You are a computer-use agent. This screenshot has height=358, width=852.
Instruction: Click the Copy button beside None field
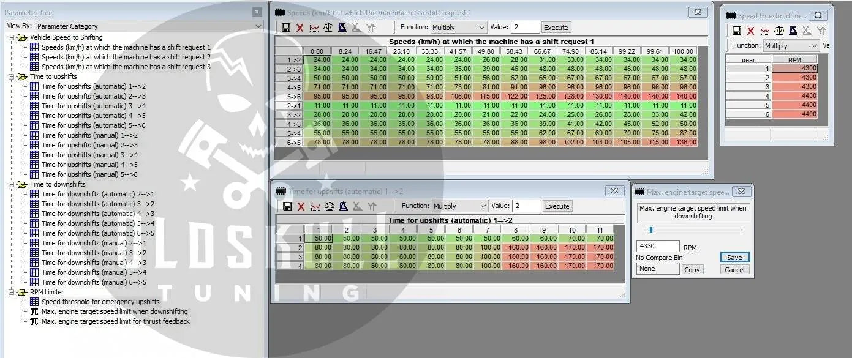coord(692,269)
